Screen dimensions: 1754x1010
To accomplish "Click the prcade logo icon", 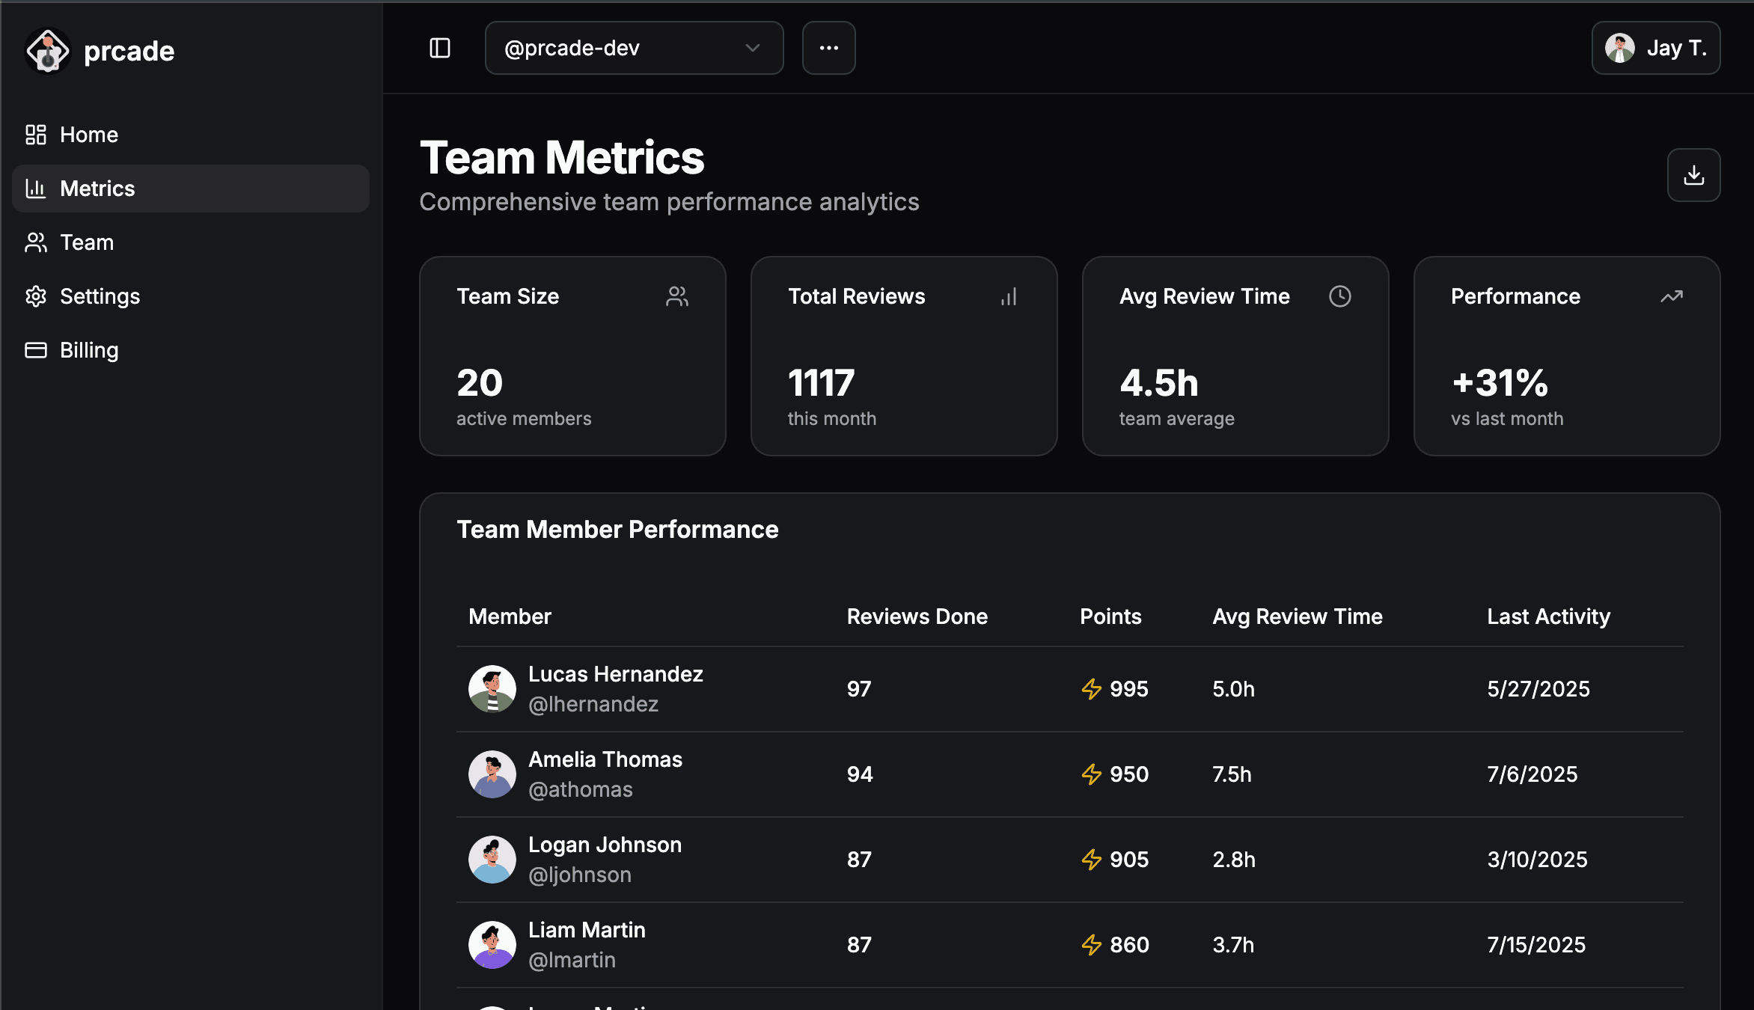I will tap(48, 51).
